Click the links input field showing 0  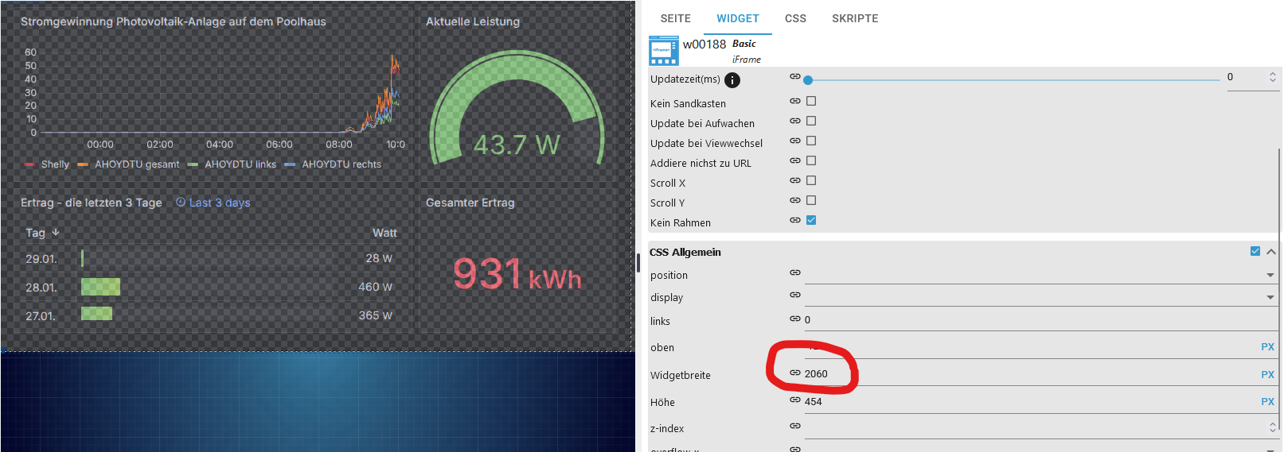coord(1040,320)
